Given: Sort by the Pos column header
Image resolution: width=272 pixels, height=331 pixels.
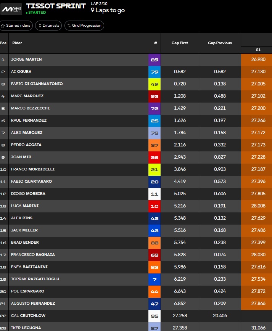Looking at the screenshot, I should (3, 43).
